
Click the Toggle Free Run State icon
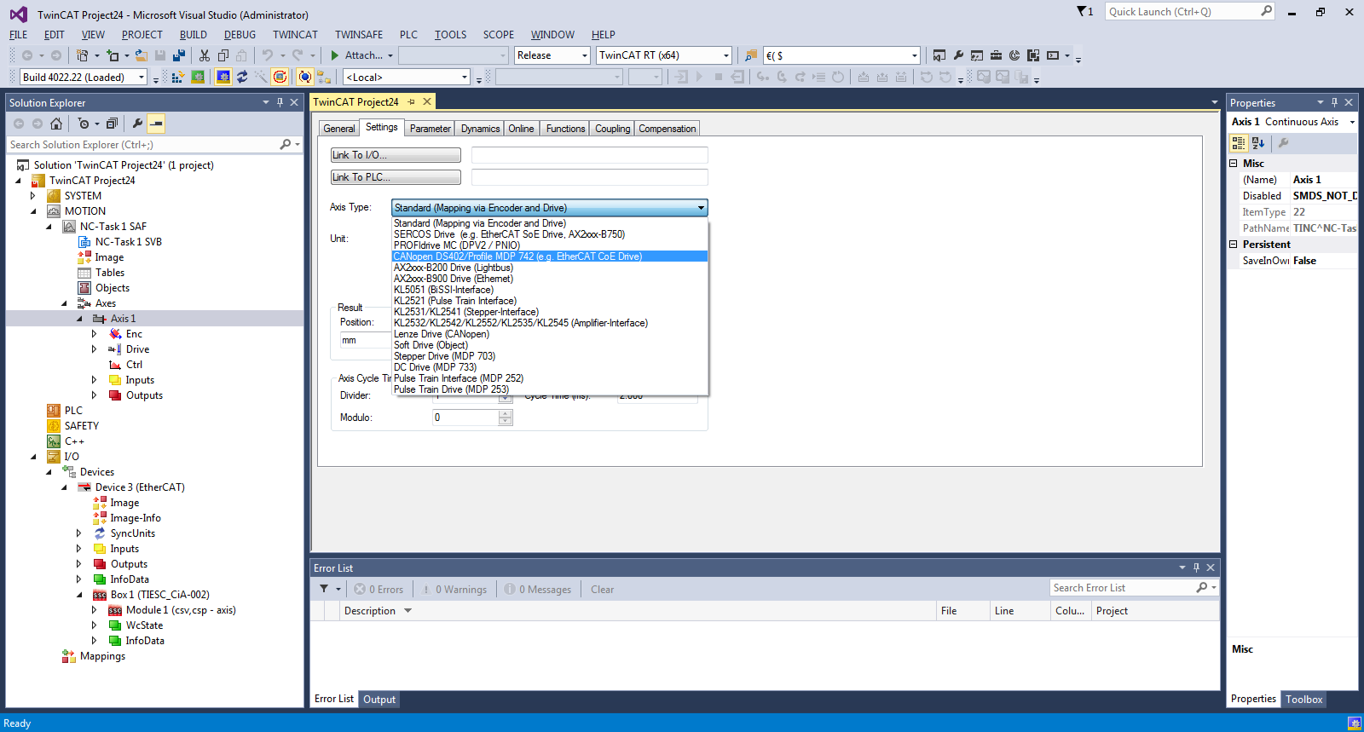pyautogui.click(x=280, y=78)
